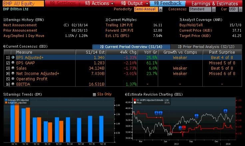Screen dimensions: 245x146
Task: Click the Missed 6 of 8 cell
Action: (x=222, y=74)
